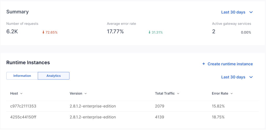The width and height of the screenshot is (266, 130).
Task: Expand the Summary time range chevron
Action: point(251,12)
